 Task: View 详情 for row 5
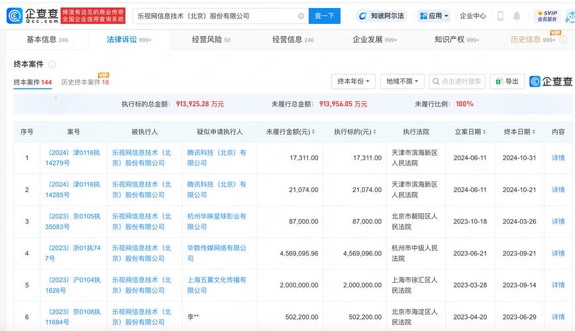pos(558,285)
